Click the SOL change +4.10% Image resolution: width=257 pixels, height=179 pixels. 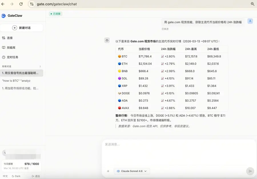pyautogui.click(x=169, y=78)
